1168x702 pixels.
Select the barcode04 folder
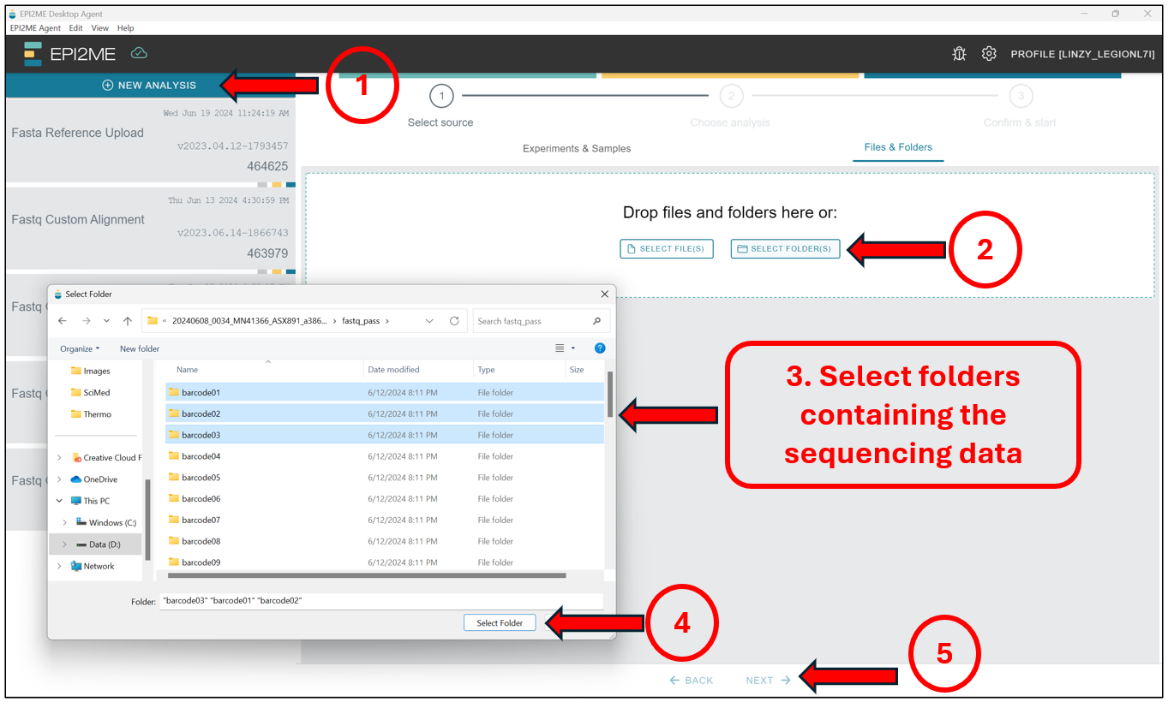pyautogui.click(x=384, y=456)
